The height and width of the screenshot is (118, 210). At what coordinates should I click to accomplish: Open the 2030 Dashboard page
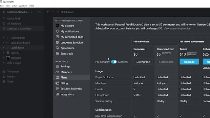(20, 43)
